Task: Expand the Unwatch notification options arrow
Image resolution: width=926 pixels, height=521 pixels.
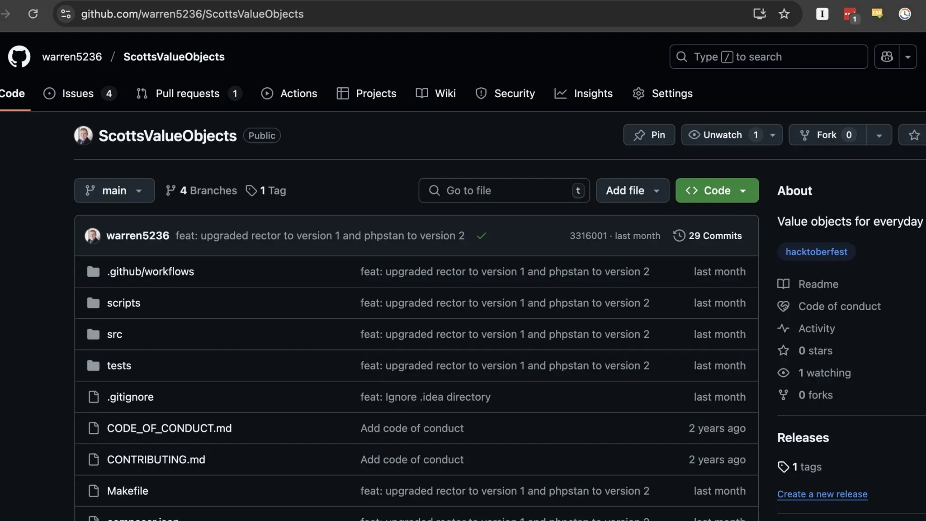Action: tap(773, 135)
